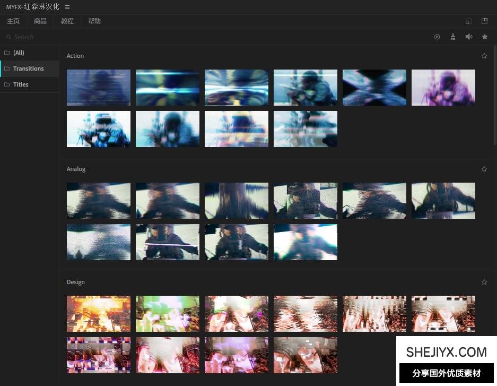The height and width of the screenshot is (386, 497).
Task: Select the (All) folder
Action: click(19, 53)
